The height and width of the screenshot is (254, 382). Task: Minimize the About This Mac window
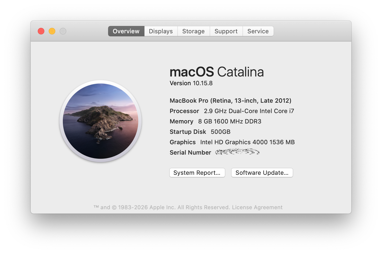click(52, 31)
